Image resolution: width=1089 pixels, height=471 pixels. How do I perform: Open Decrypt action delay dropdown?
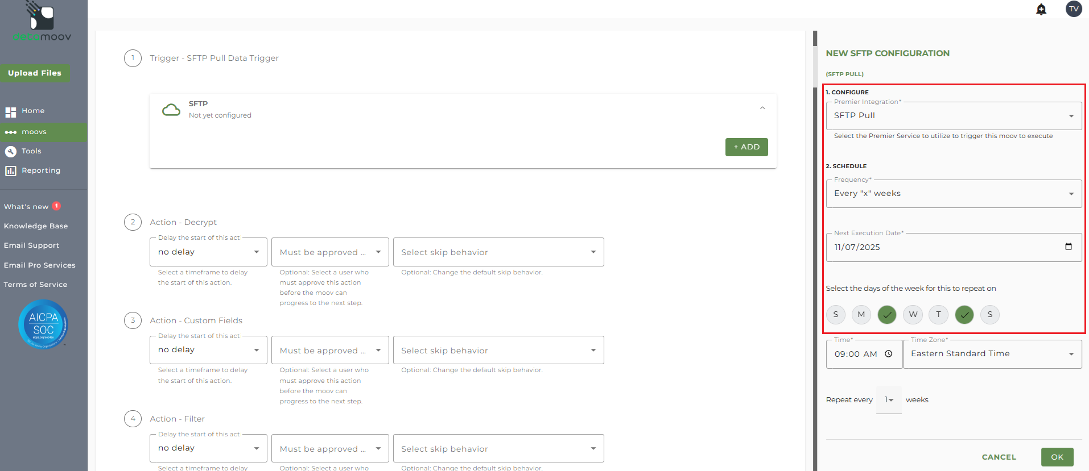pyautogui.click(x=208, y=252)
